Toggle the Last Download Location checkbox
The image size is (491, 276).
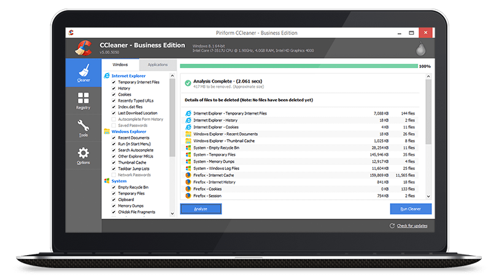(x=114, y=113)
